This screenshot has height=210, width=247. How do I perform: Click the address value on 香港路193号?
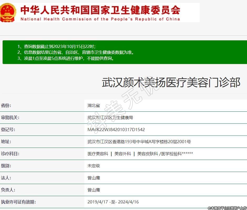click(139, 142)
